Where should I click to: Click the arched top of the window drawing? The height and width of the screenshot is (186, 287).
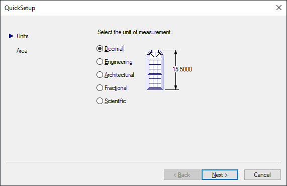[155, 54]
